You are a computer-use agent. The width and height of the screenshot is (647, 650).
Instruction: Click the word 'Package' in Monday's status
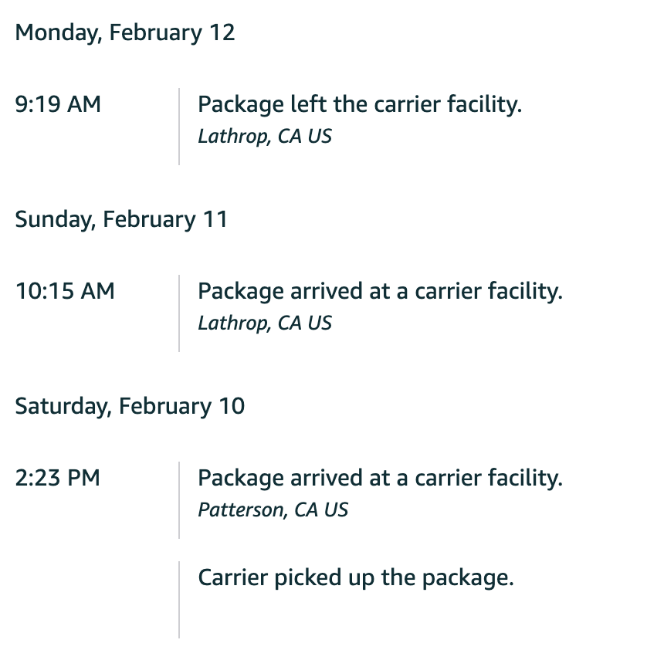pyautogui.click(x=241, y=105)
